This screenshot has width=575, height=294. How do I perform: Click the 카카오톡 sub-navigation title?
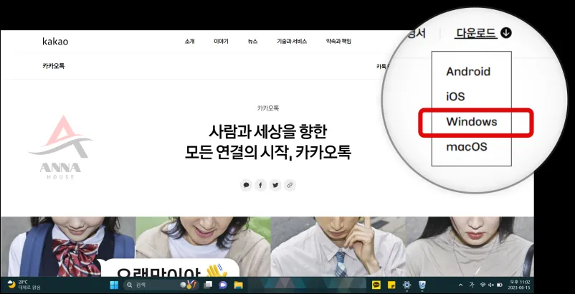[54, 67]
